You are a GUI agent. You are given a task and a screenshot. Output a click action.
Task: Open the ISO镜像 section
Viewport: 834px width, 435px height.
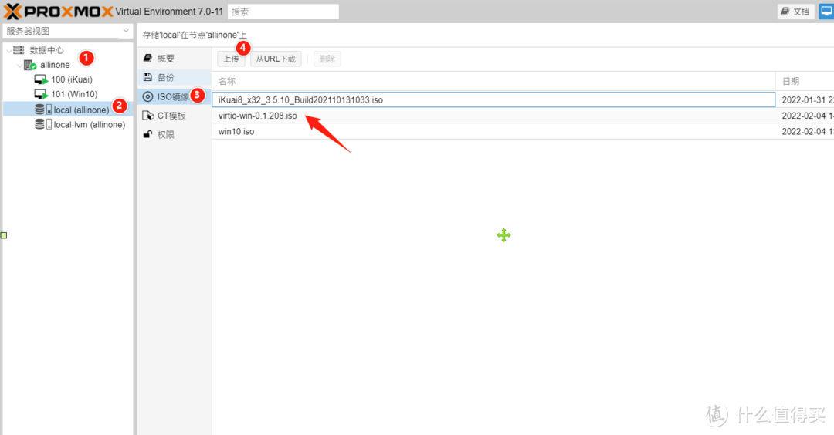(x=175, y=96)
